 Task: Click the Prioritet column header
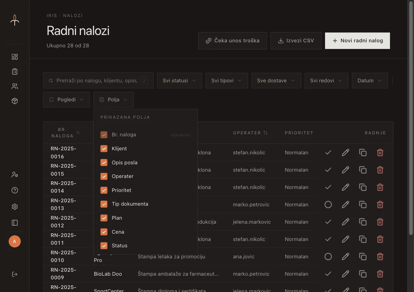(x=299, y=133)
